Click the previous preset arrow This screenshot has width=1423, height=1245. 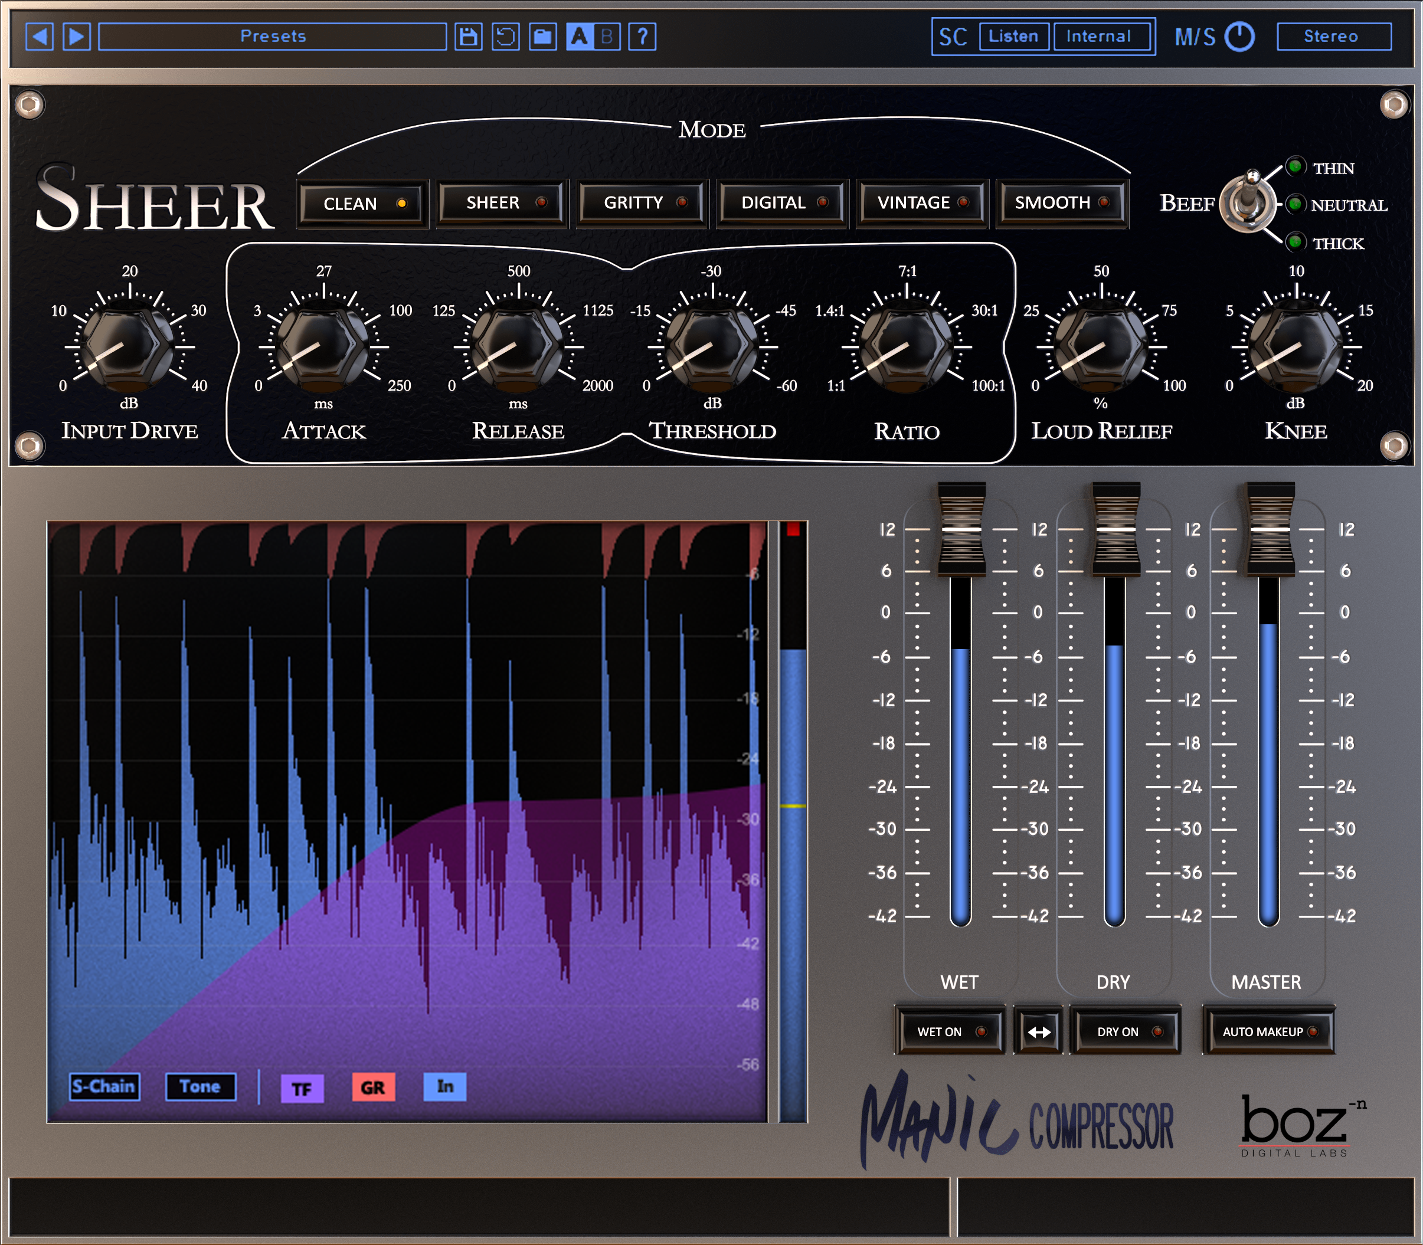point(40,35)
